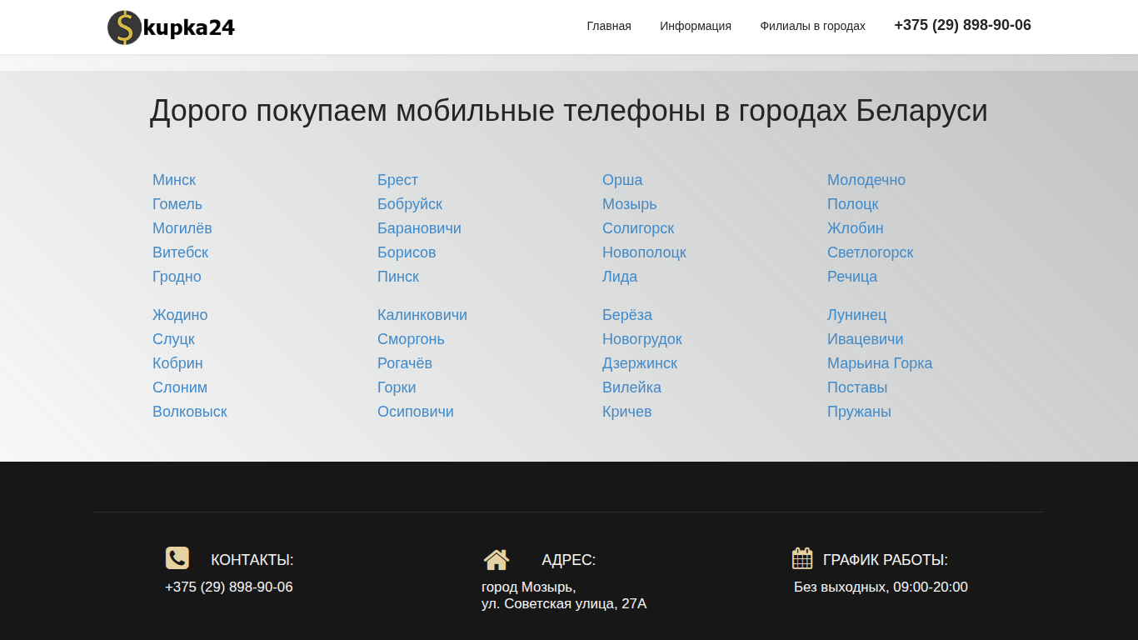1138x640 pixels.
Task: Select the Слуцк city link
Action: [x=173, y=339]
